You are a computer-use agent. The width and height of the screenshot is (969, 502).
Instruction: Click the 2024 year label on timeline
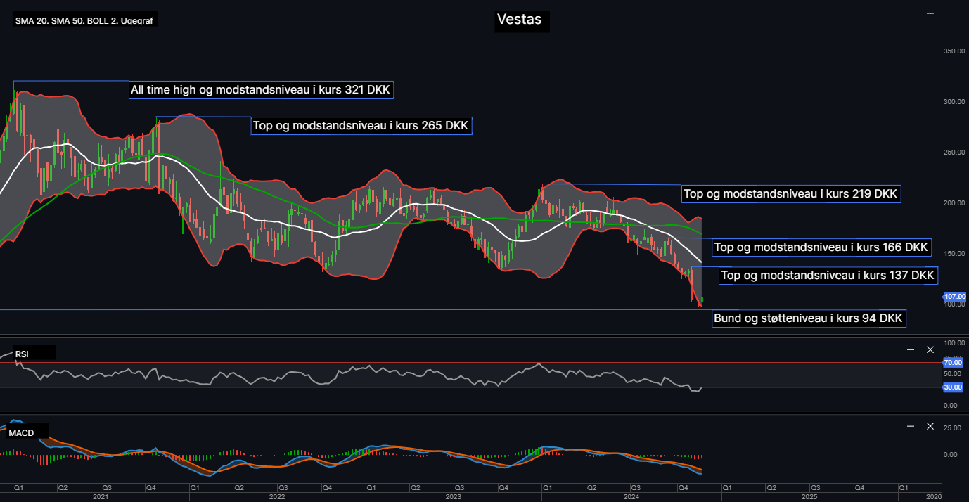click(631, 496)
